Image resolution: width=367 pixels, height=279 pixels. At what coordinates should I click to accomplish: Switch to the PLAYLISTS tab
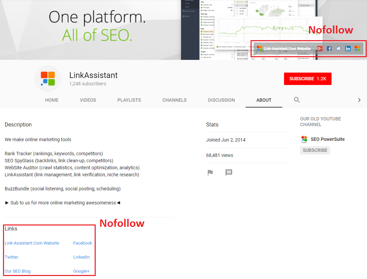pos(129,100)
